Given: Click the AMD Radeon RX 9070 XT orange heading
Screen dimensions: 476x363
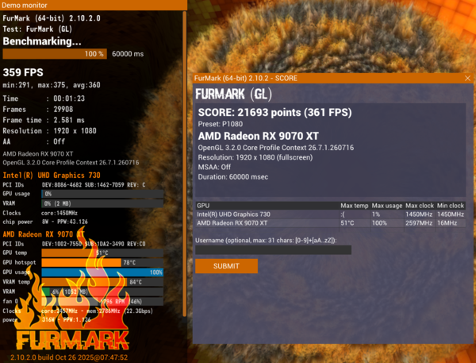Looking at the screenshot, I should click(x=44, y=234).
